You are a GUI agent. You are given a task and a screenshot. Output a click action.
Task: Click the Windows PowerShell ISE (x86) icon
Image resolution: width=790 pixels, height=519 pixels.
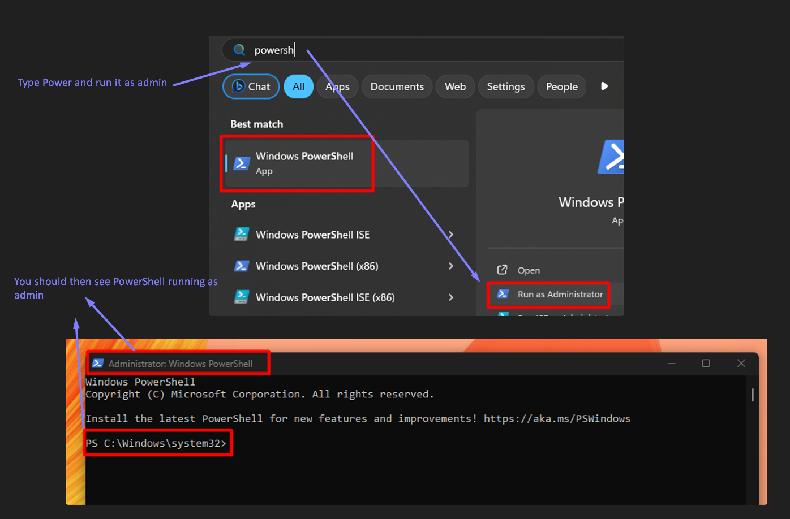coord(242,297)
